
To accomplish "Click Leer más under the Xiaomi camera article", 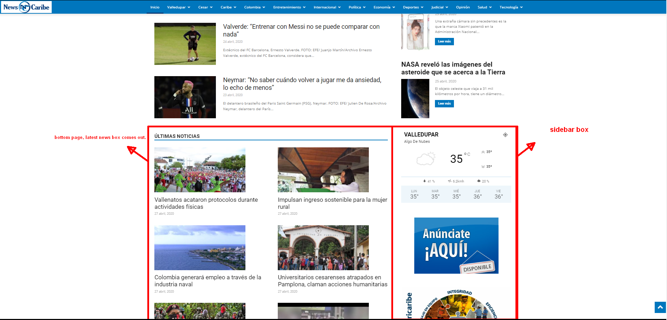I will [x=444, y=41].
